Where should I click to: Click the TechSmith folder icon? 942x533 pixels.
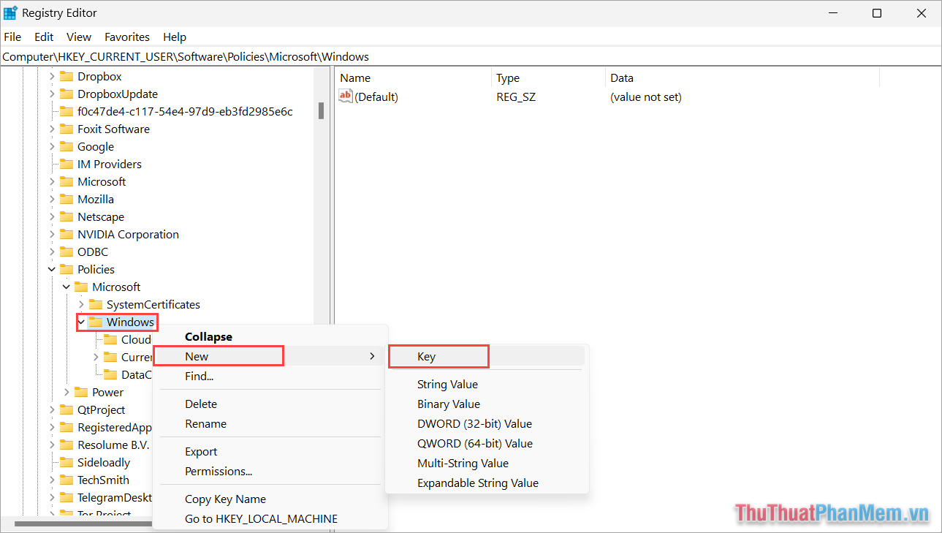66,480
